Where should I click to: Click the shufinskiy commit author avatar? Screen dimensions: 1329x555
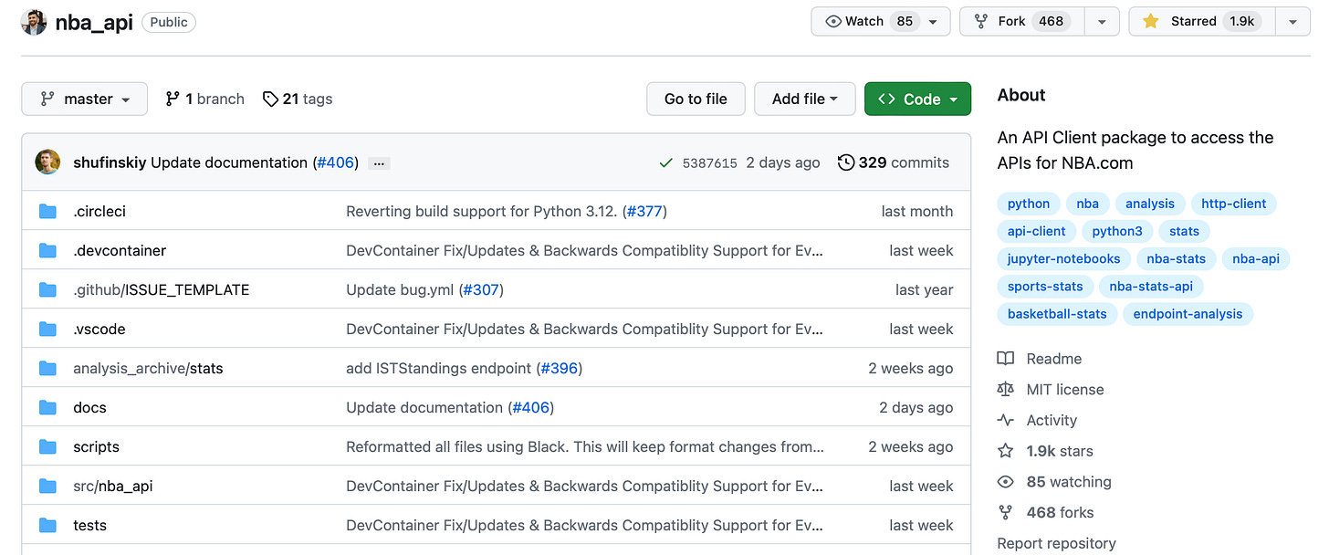[x=47, y=162]
